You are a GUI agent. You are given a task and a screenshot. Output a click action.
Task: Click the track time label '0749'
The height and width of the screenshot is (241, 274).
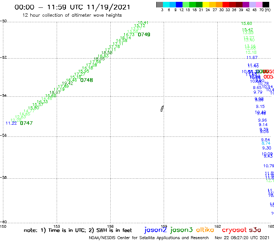pos(144,34)
